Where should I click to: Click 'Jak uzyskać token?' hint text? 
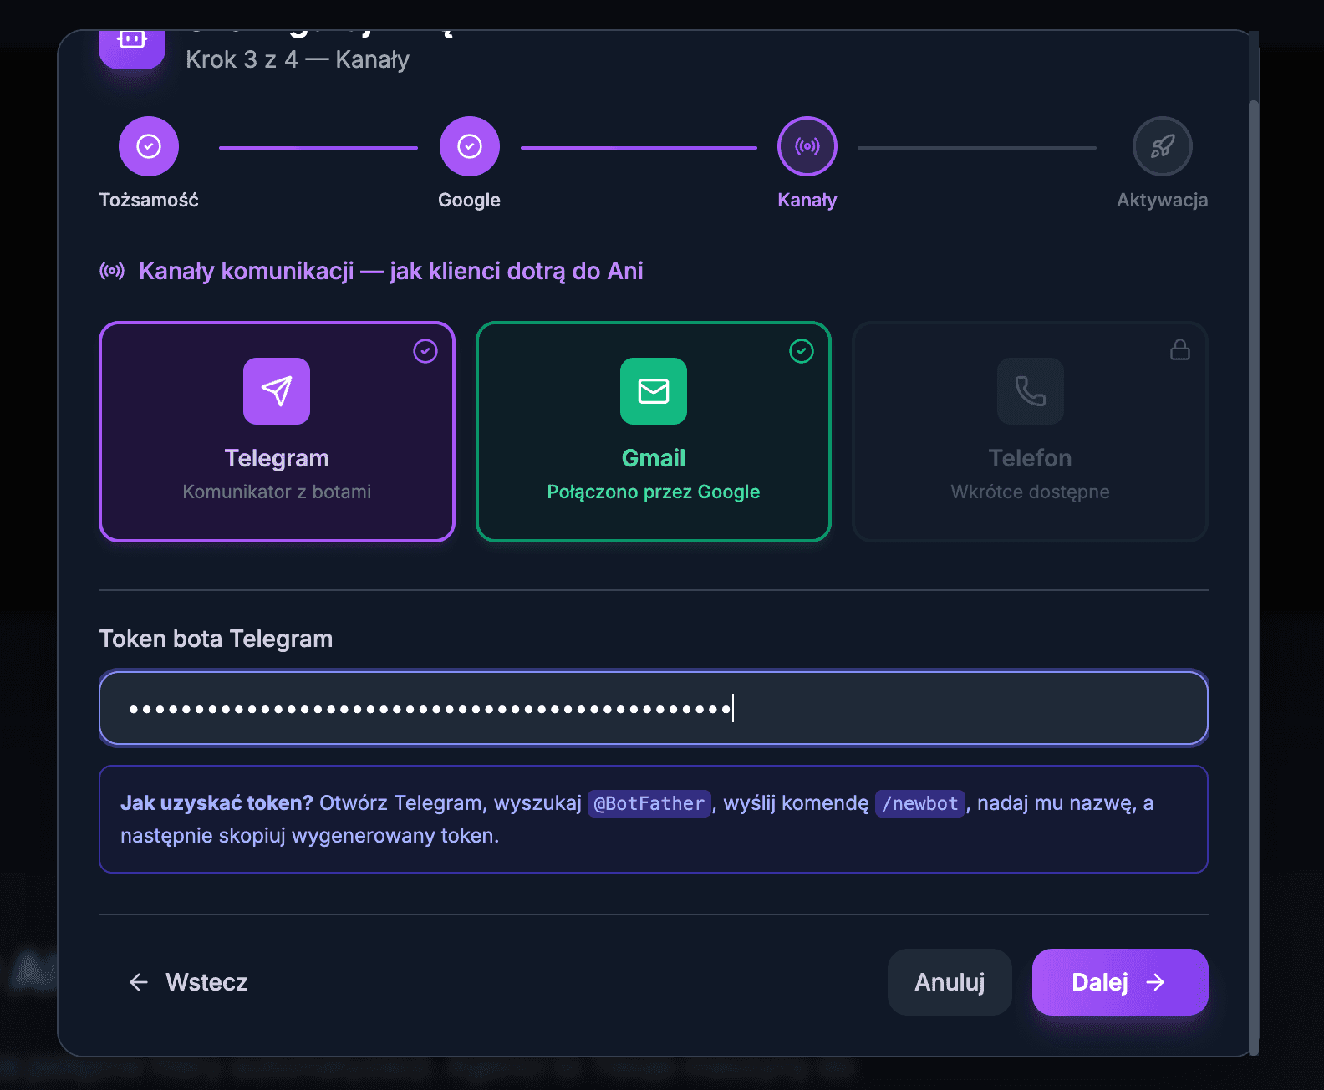[216, 803]
